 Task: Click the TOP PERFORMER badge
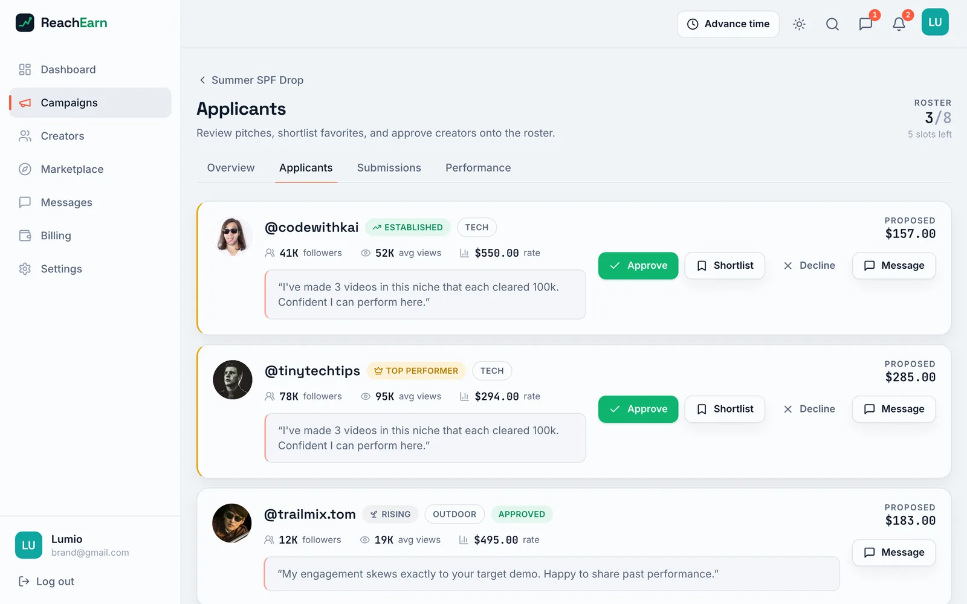click(416, 371)
